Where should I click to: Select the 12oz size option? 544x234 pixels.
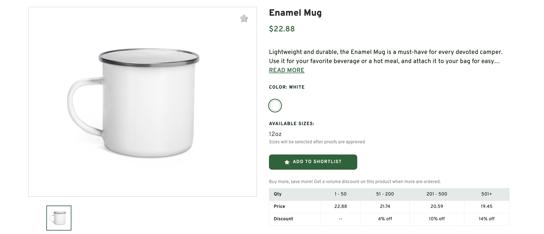coord(275,134)
